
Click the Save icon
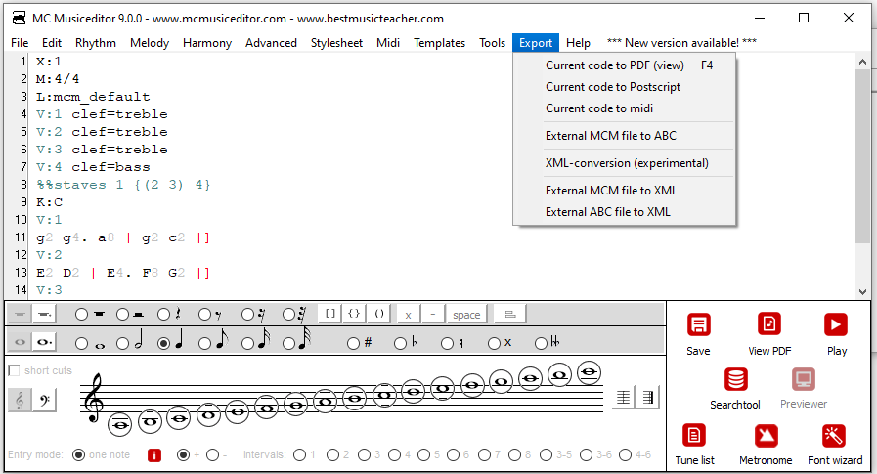click(x=699, y=324)
